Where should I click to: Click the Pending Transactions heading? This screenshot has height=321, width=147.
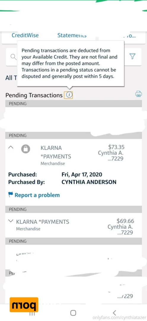click(34, 95)
